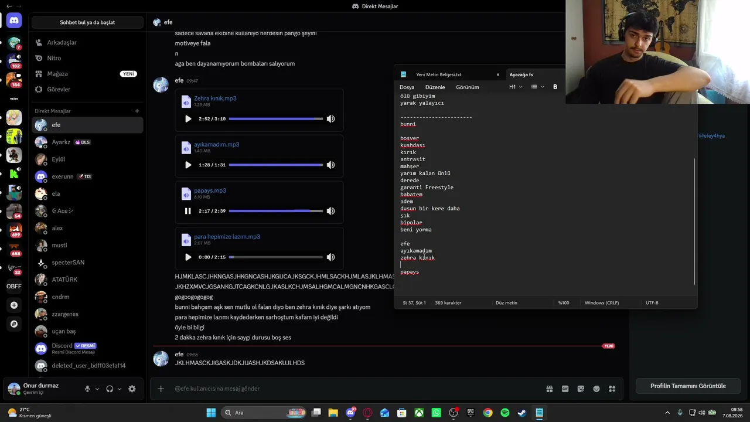Open direct message with musti
The width and height of the screenshot is (750, 422).
point(87,245)
